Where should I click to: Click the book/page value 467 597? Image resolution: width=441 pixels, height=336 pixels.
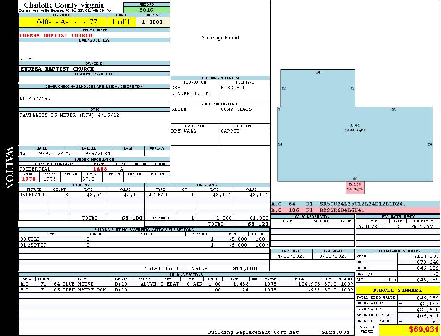tap(423, 226)
